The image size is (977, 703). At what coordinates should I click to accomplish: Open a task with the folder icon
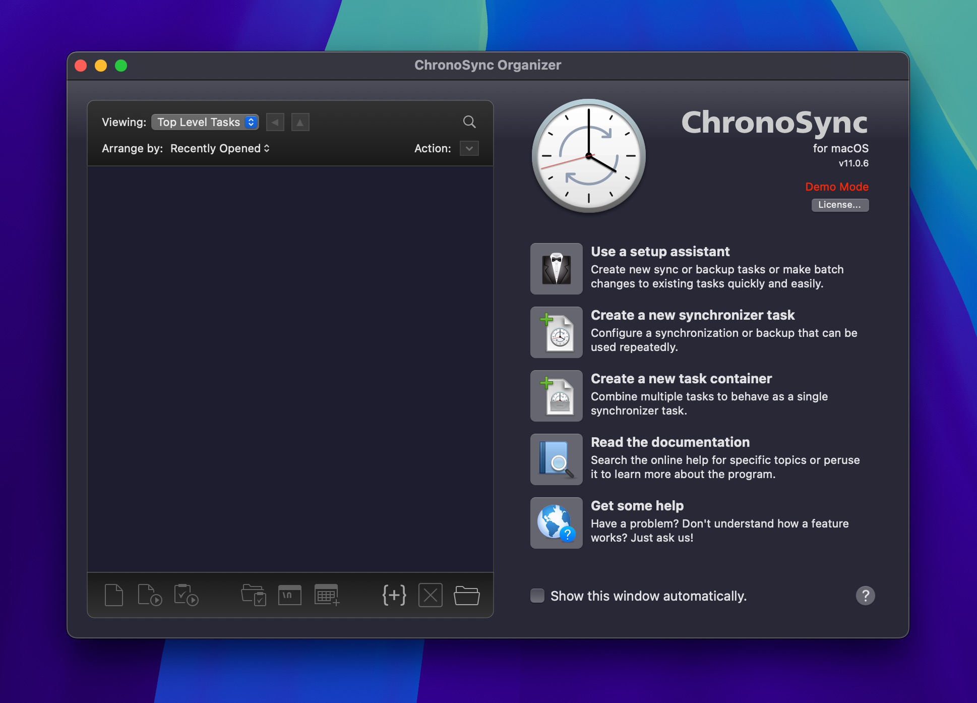pos(467,595)
